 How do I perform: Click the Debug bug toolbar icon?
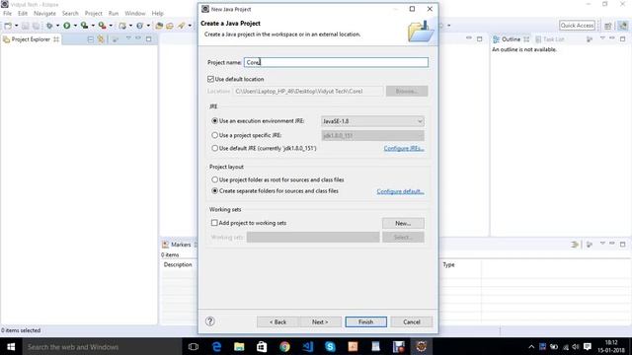49,26
